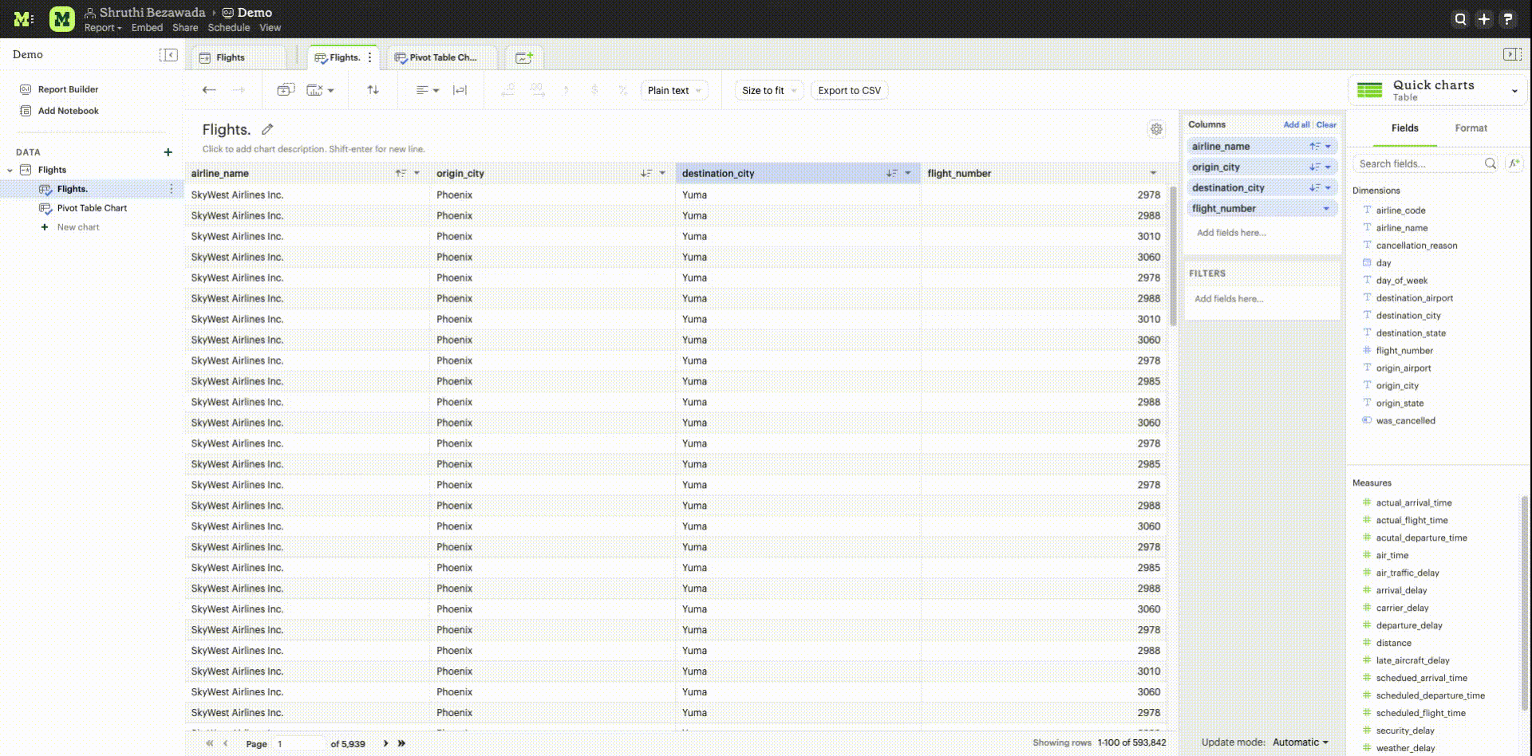Click the add calculated field fx icon
This screenshot has width=1532, height=756.
click(1514, 163)
